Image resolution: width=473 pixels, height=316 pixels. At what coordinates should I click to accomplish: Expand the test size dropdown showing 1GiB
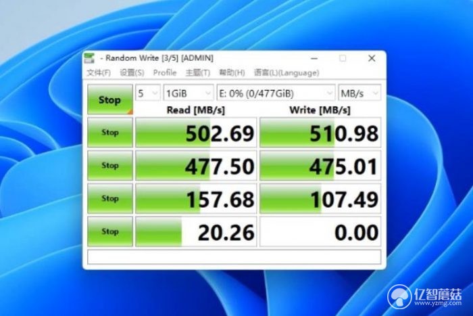189,93
